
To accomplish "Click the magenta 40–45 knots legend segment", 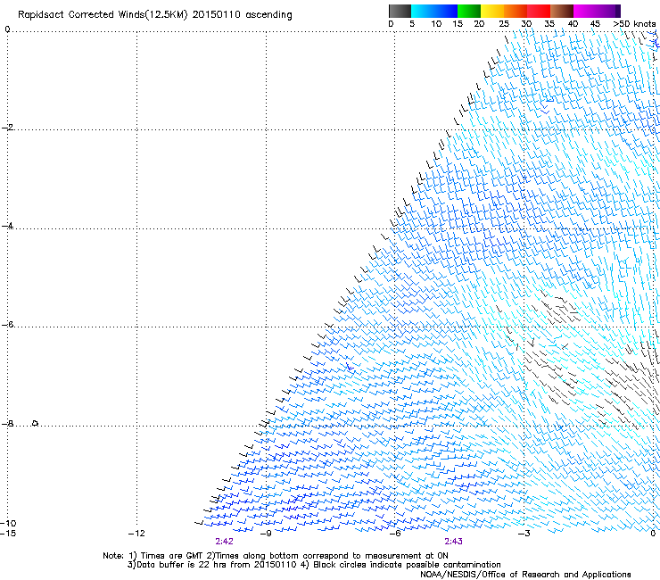I will click(585, 11).
